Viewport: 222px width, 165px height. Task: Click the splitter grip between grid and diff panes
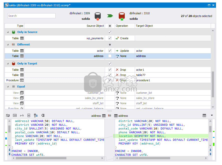pos(109,111)
